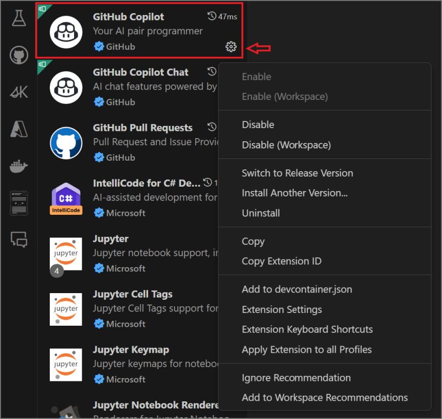Open the Testing view from the activity bar
442x419 pixels.
(x=18, y=18)
